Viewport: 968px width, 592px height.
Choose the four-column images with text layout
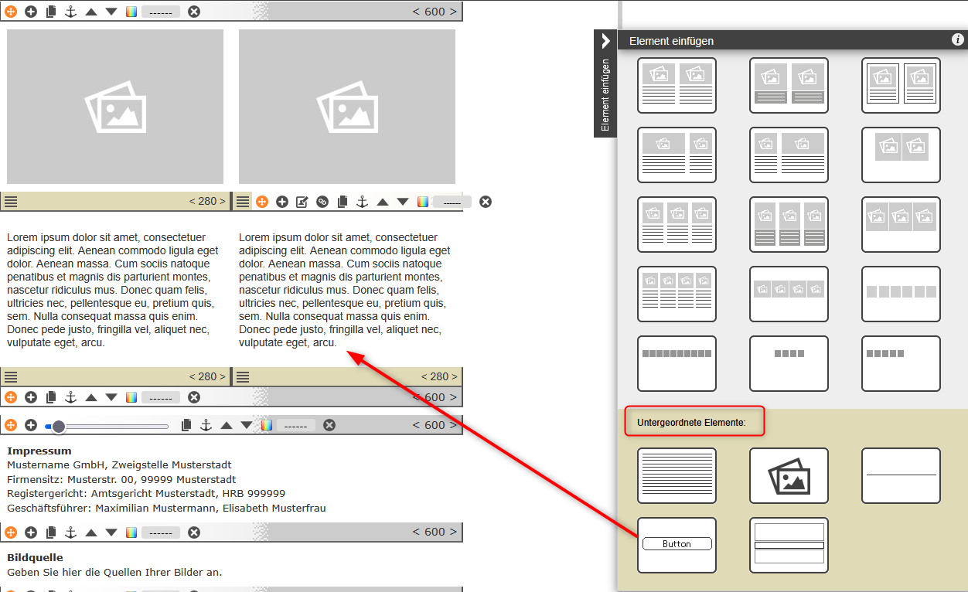point(677,294)
